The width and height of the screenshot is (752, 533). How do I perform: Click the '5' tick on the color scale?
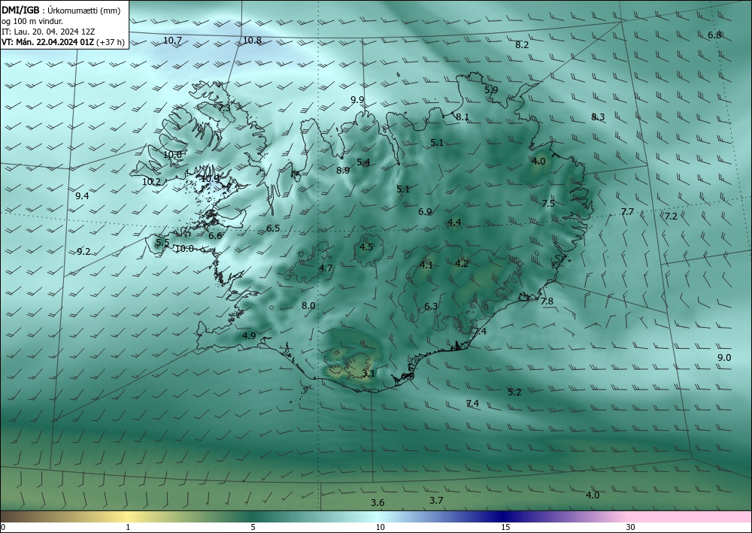point(253,527)
